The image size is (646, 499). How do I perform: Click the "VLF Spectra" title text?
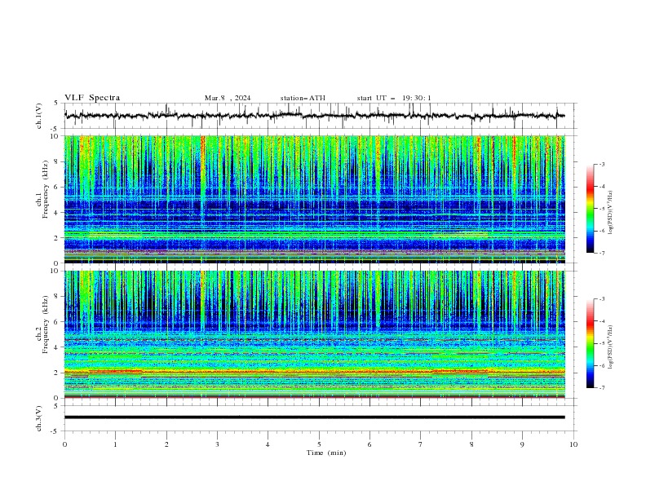pyautogui.click(x=92, y=98)
